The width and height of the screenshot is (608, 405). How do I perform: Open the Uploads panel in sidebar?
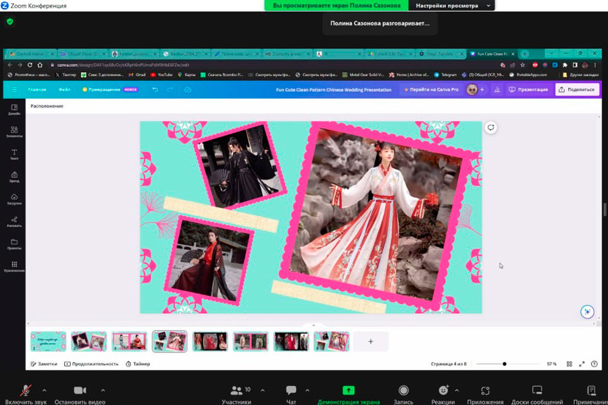point(14,198)
